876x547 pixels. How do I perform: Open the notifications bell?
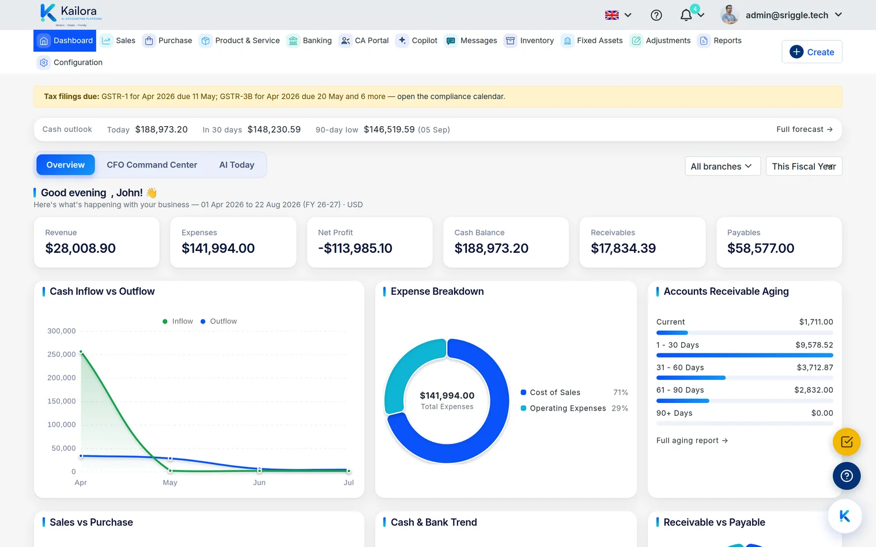686,15
